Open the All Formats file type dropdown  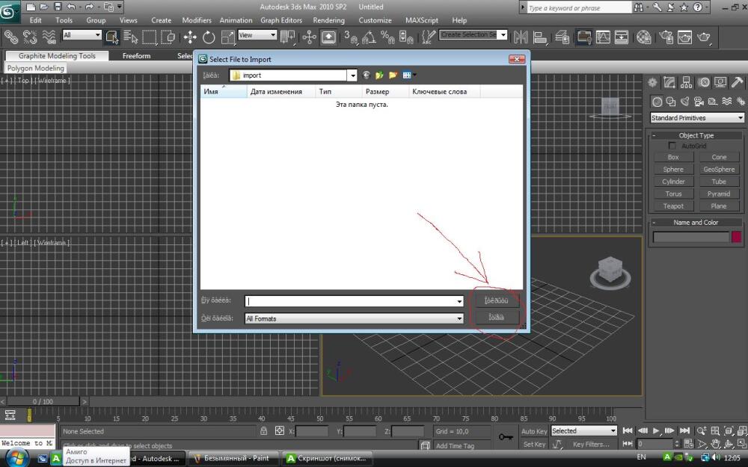click(459, 318)
